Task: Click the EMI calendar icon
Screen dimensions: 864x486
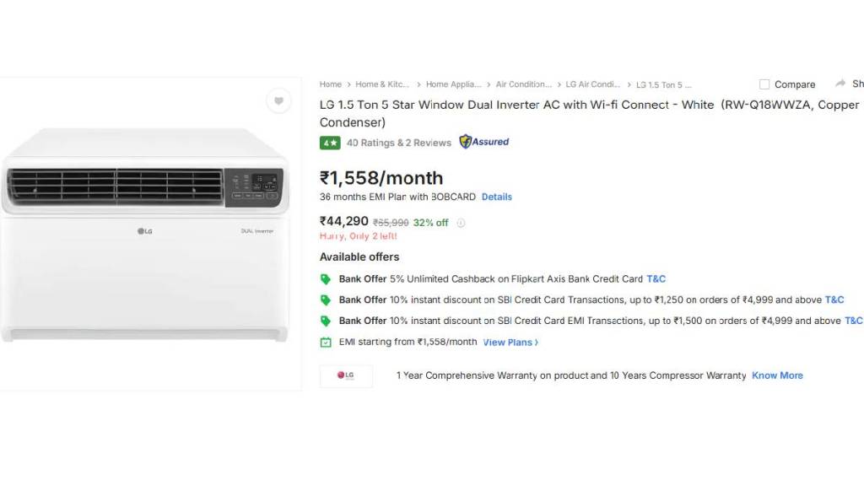Action: tap(326, 343)
